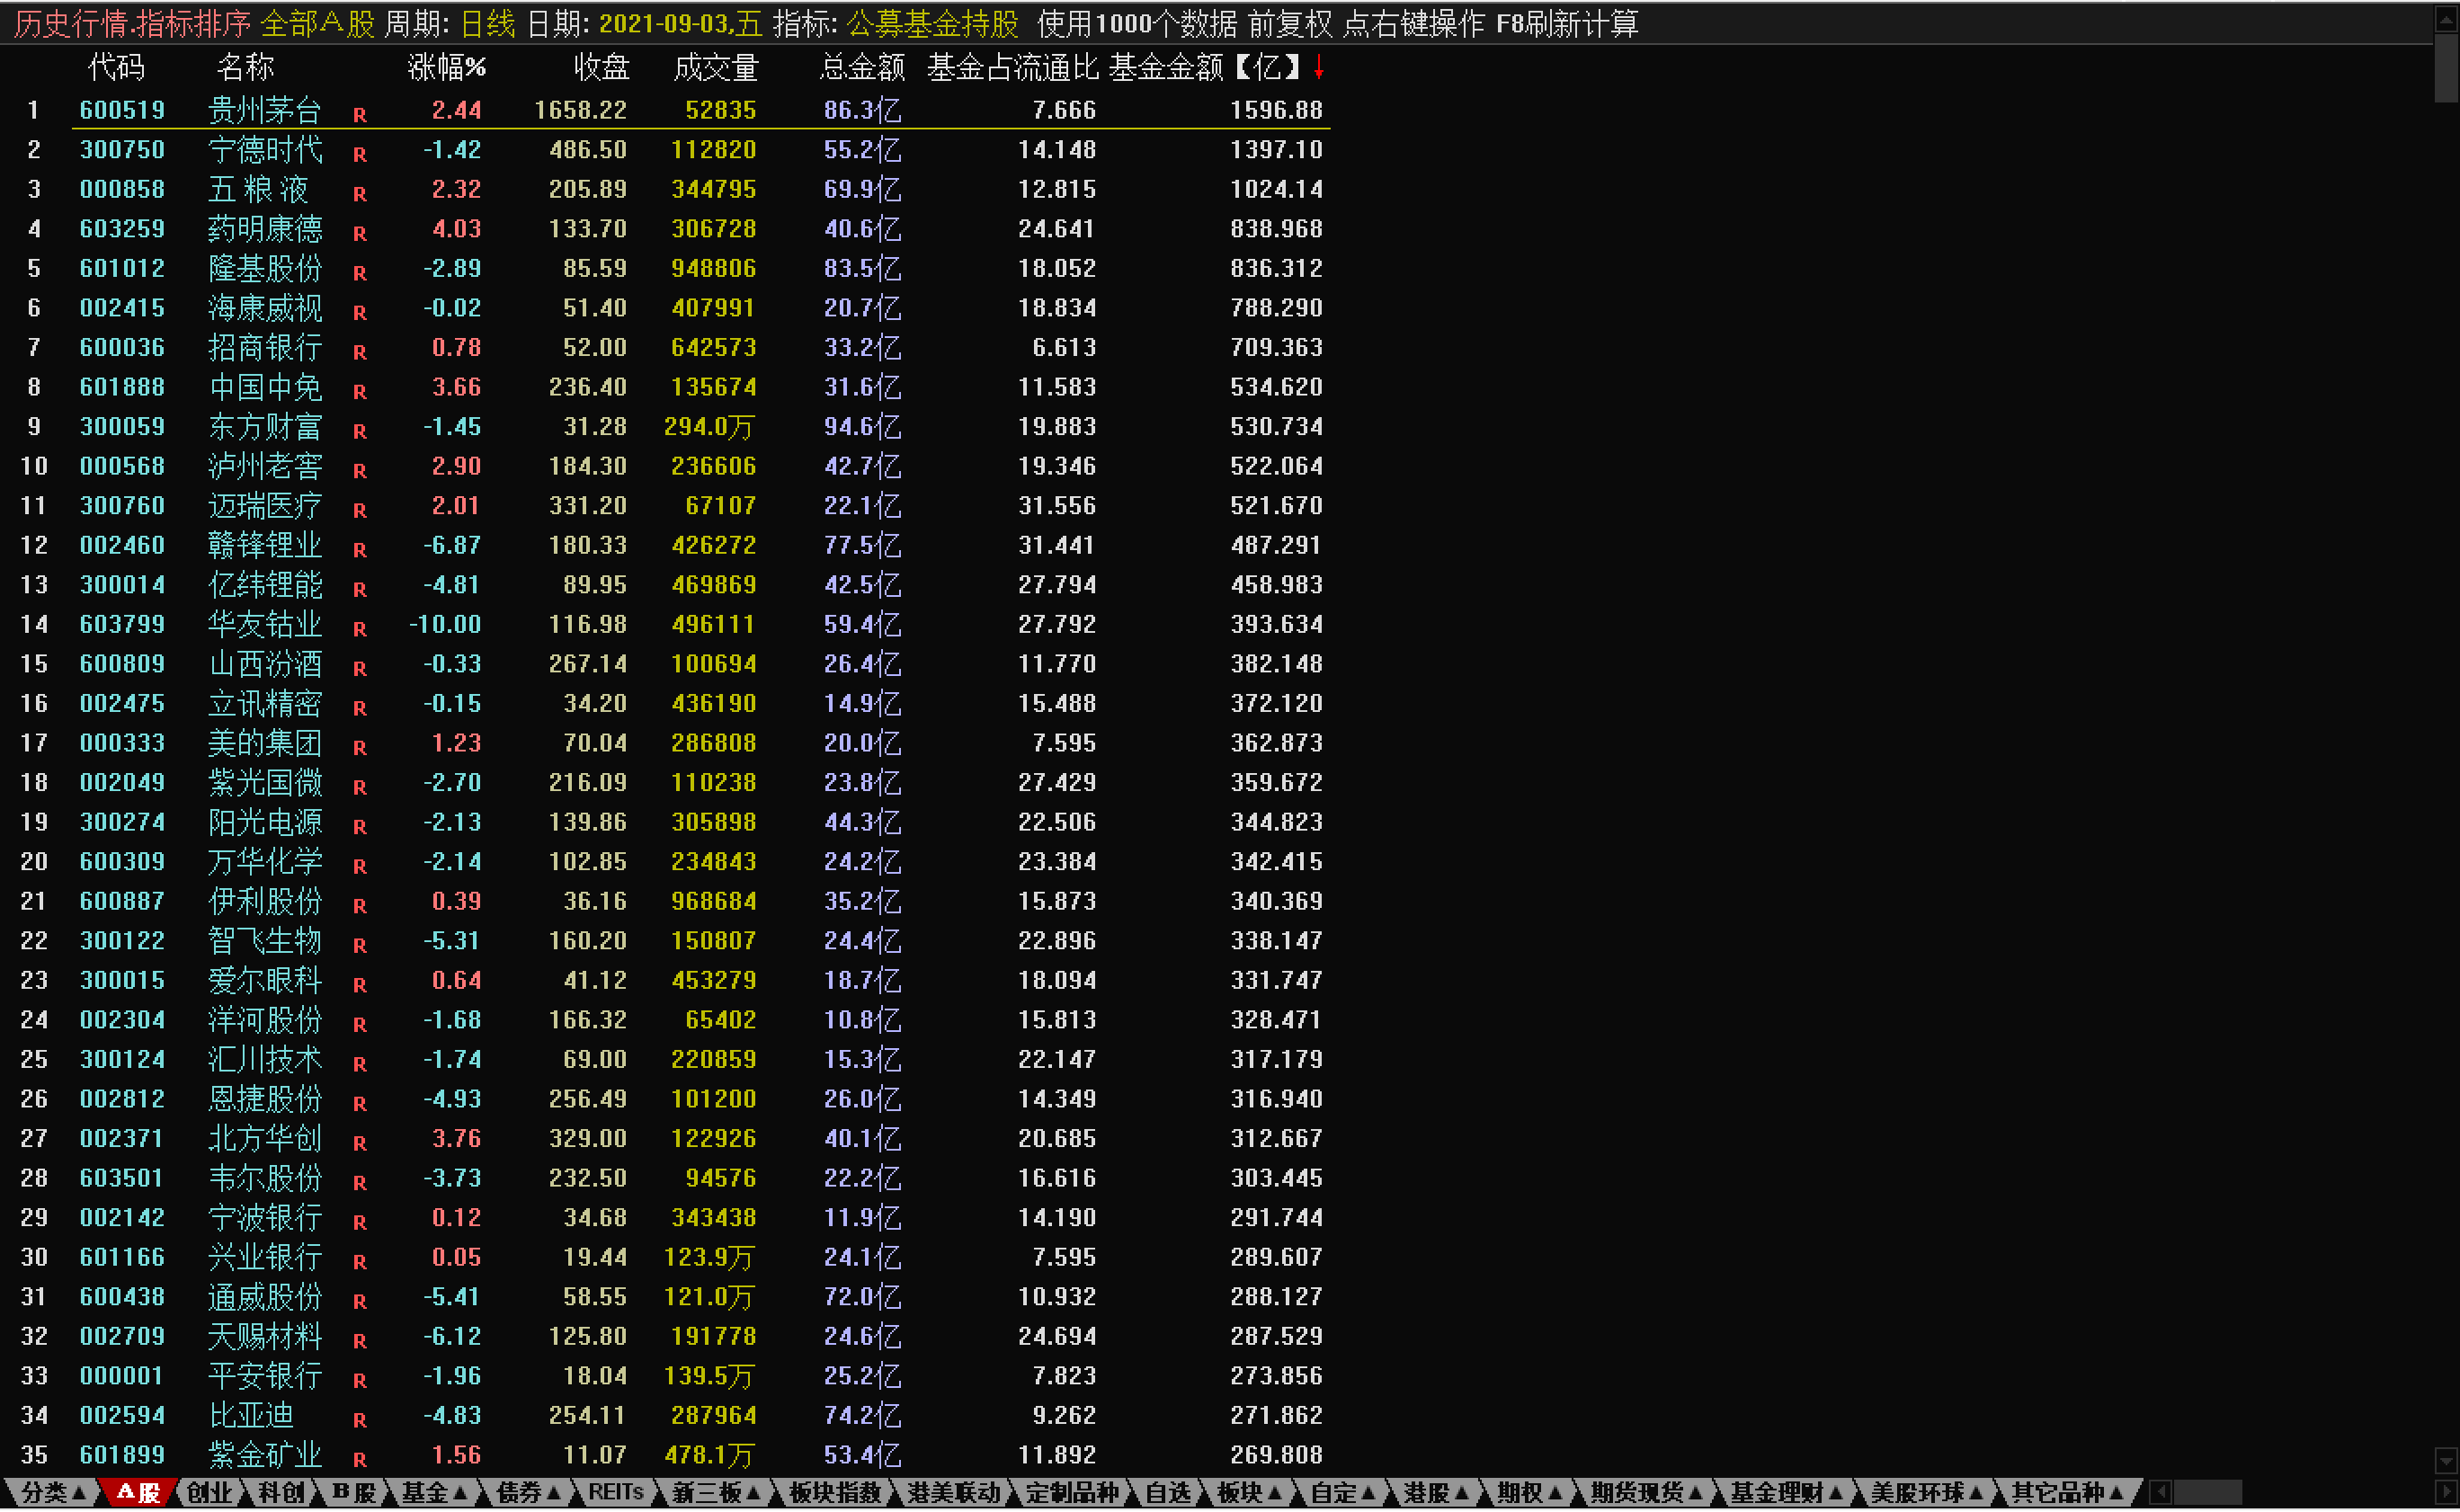Click the R icon beside 中国中免
The width and height of the screenshot is (2460, 1512).
click(x=360, y=392)
